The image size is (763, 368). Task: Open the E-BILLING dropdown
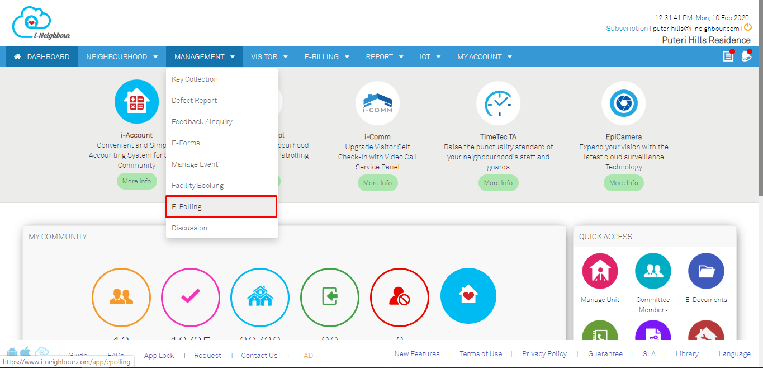[x=327, y=56]
